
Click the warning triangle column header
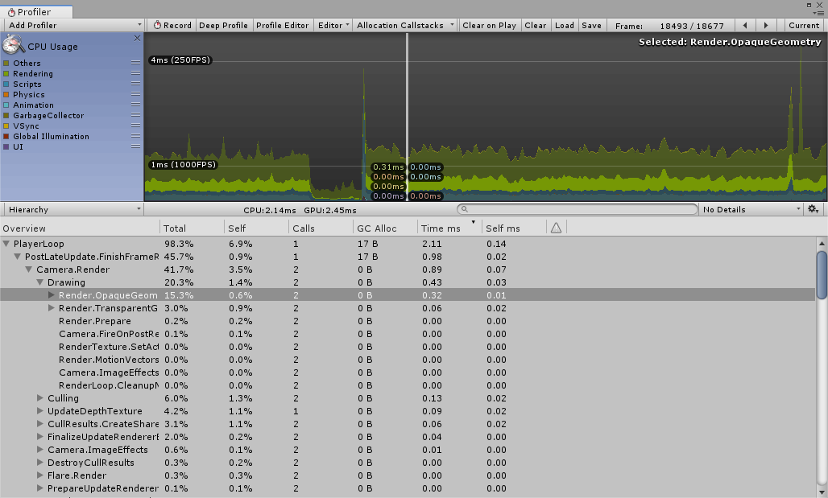point(555,228)
